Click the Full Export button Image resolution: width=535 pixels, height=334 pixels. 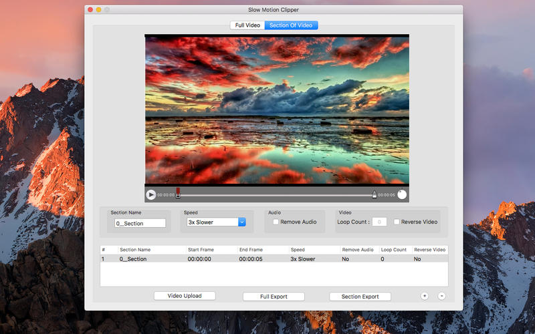(x=274, y=297)
